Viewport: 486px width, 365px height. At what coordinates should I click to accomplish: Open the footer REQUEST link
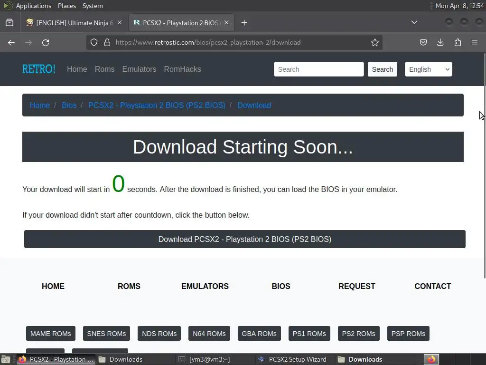(357, 286)
